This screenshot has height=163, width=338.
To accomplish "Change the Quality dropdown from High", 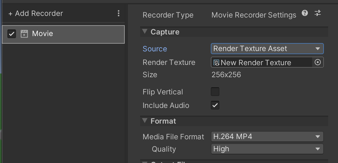I will (267, 149).
